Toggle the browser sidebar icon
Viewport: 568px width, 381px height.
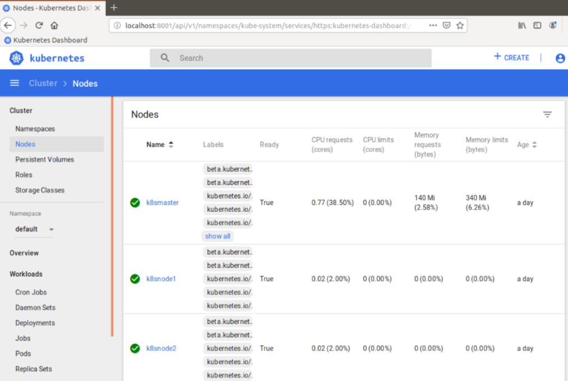(537, 25)
